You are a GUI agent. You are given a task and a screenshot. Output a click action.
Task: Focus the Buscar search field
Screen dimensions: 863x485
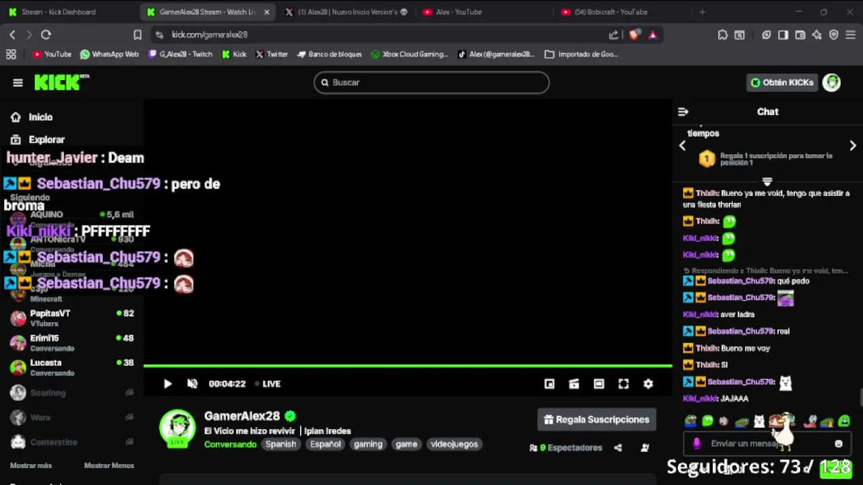pyautogui.click(x=431, y=82)
